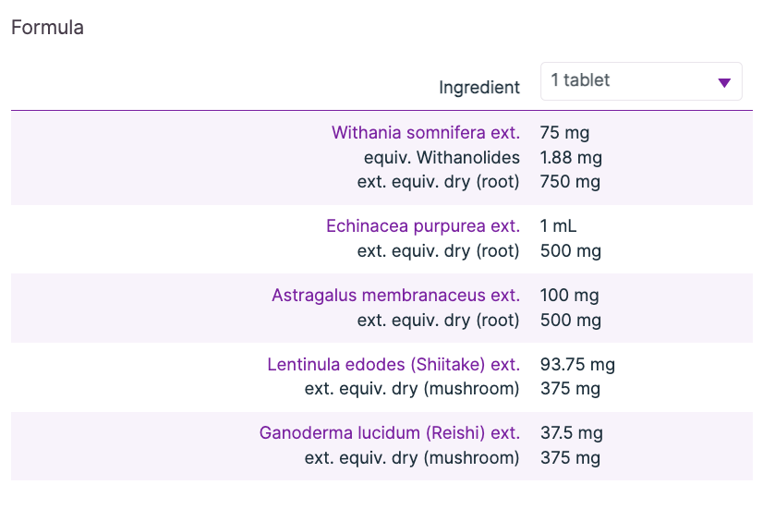Open the Withania somnifera ext. link
763x521 pixels.
click(426, 133)
